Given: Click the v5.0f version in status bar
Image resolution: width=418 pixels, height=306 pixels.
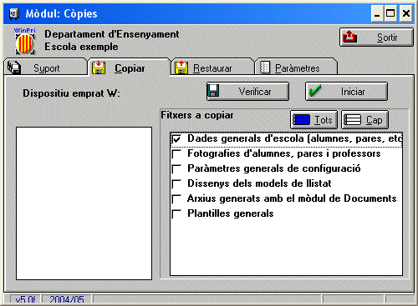Looking at the screenshot, I should click(26, 299).
